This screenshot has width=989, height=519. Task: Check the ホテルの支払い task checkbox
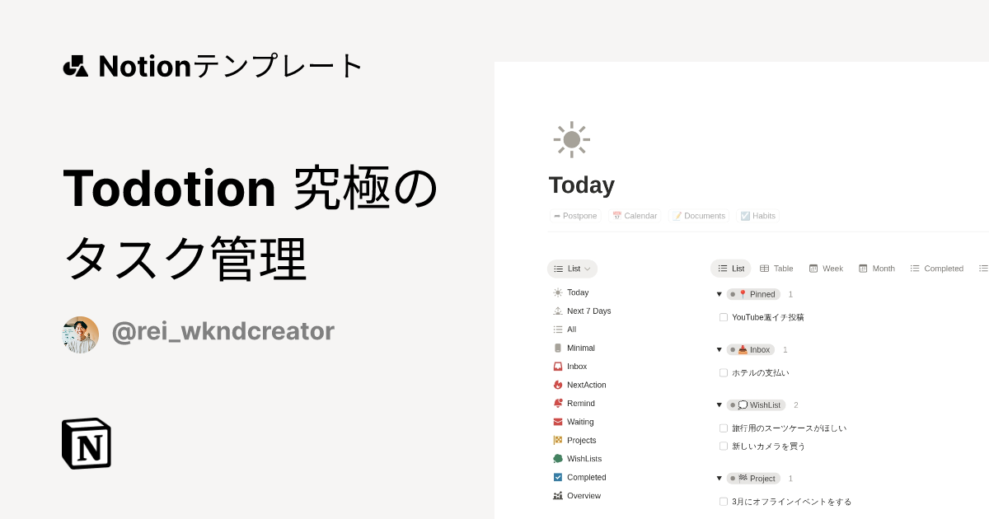tap(724, 372)
